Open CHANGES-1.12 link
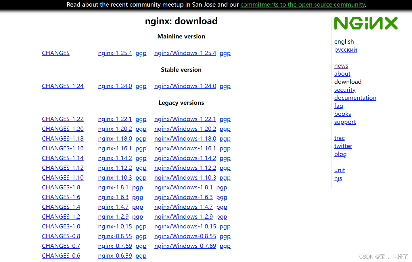 63,168
